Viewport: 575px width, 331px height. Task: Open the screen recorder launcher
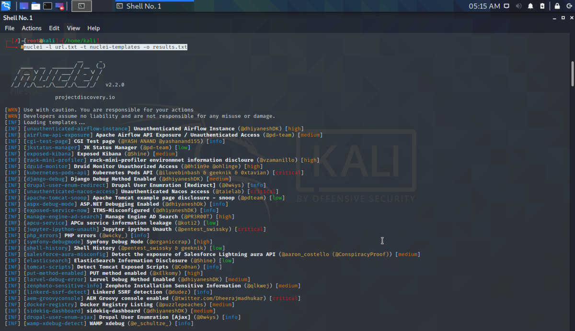59,6
